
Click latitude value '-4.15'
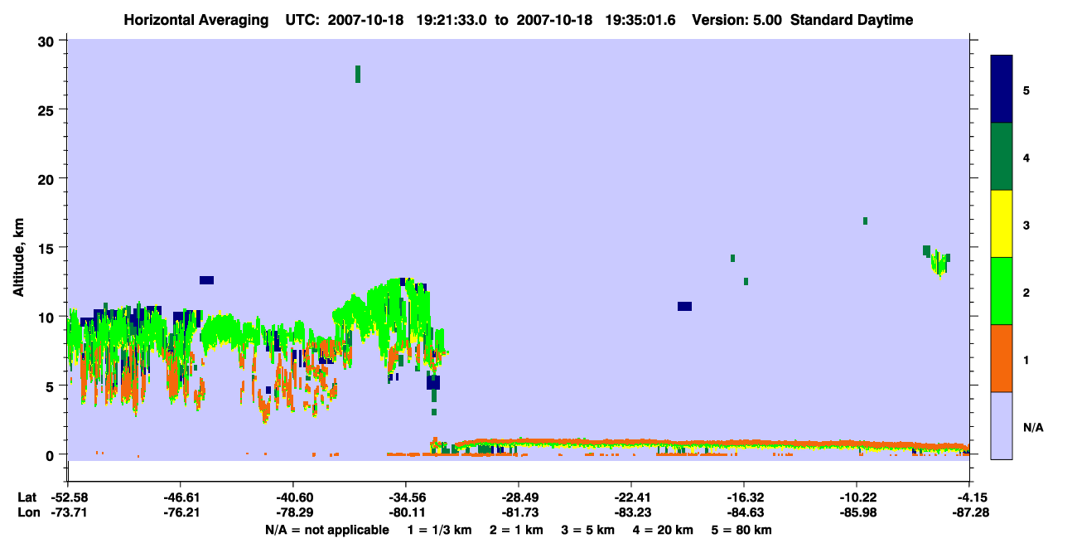click(x=972, y=497)
